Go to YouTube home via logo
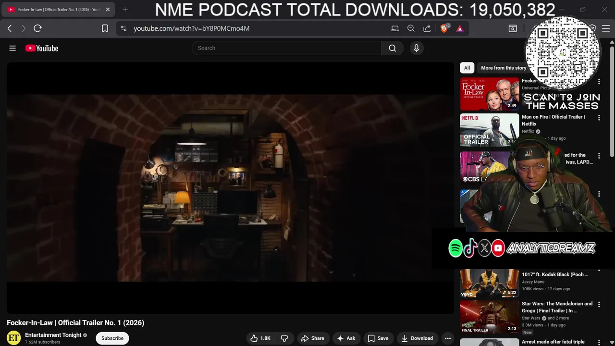615x346 pixels. tap(42, 48)
